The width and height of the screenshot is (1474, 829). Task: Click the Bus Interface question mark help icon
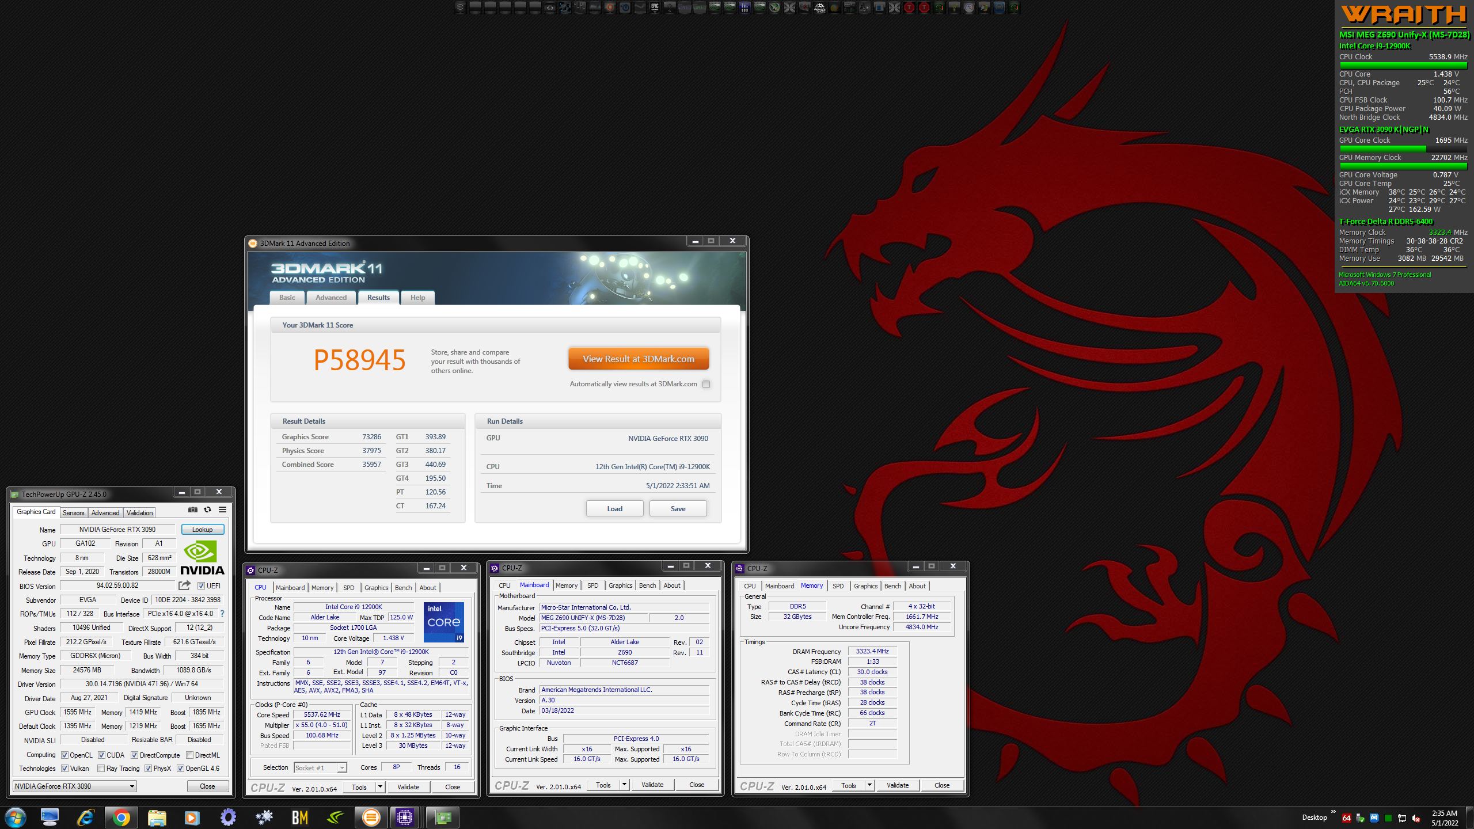pyautogui.click(x=222, y=614)
